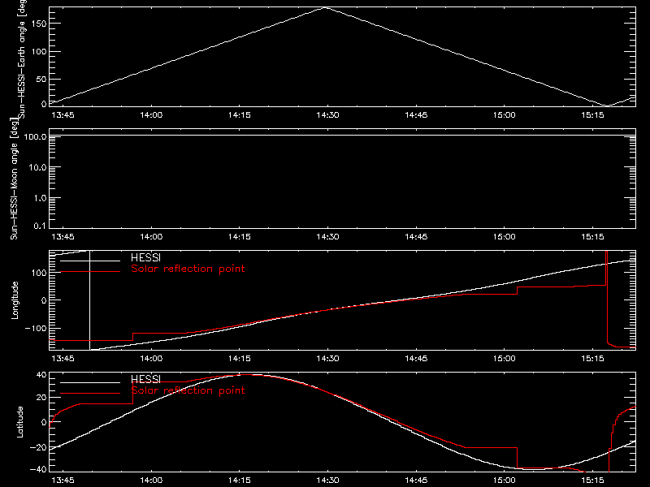Select HESSI legend label in Longitude plot

(x=145, y=257)
